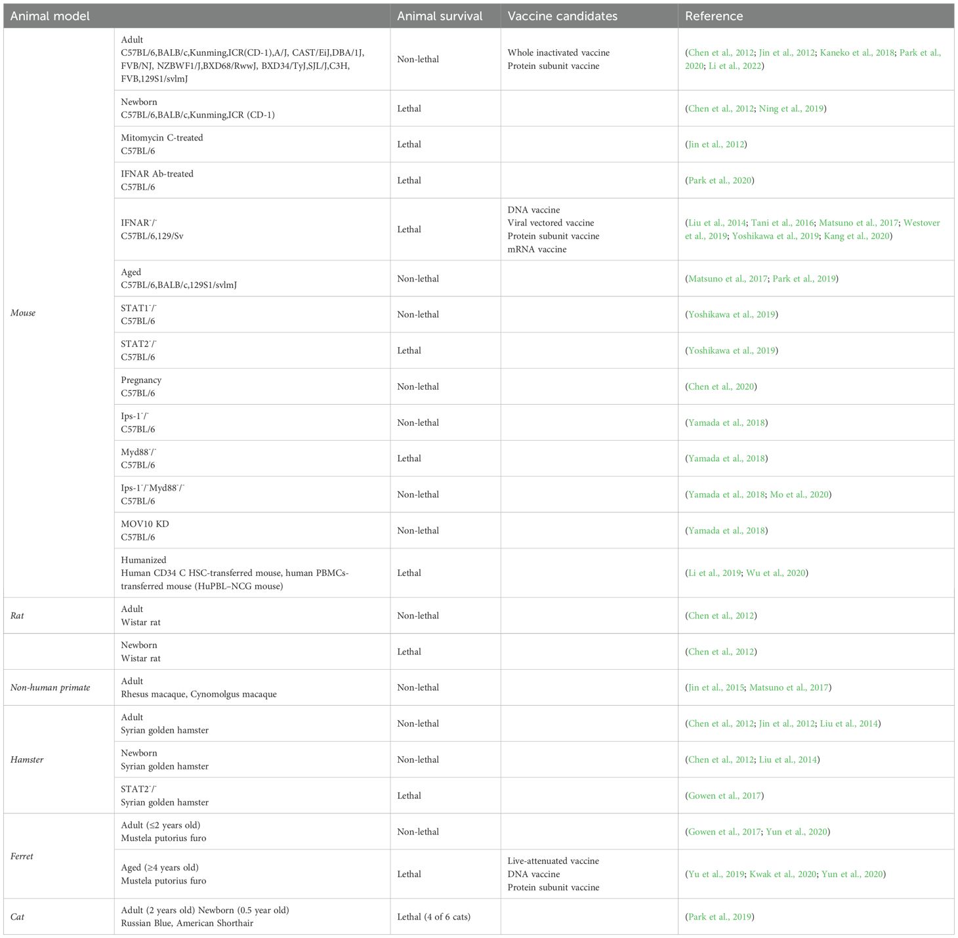Click the Jin et al., 2015 citation
The image size is (958, 938).
[716, 687]
